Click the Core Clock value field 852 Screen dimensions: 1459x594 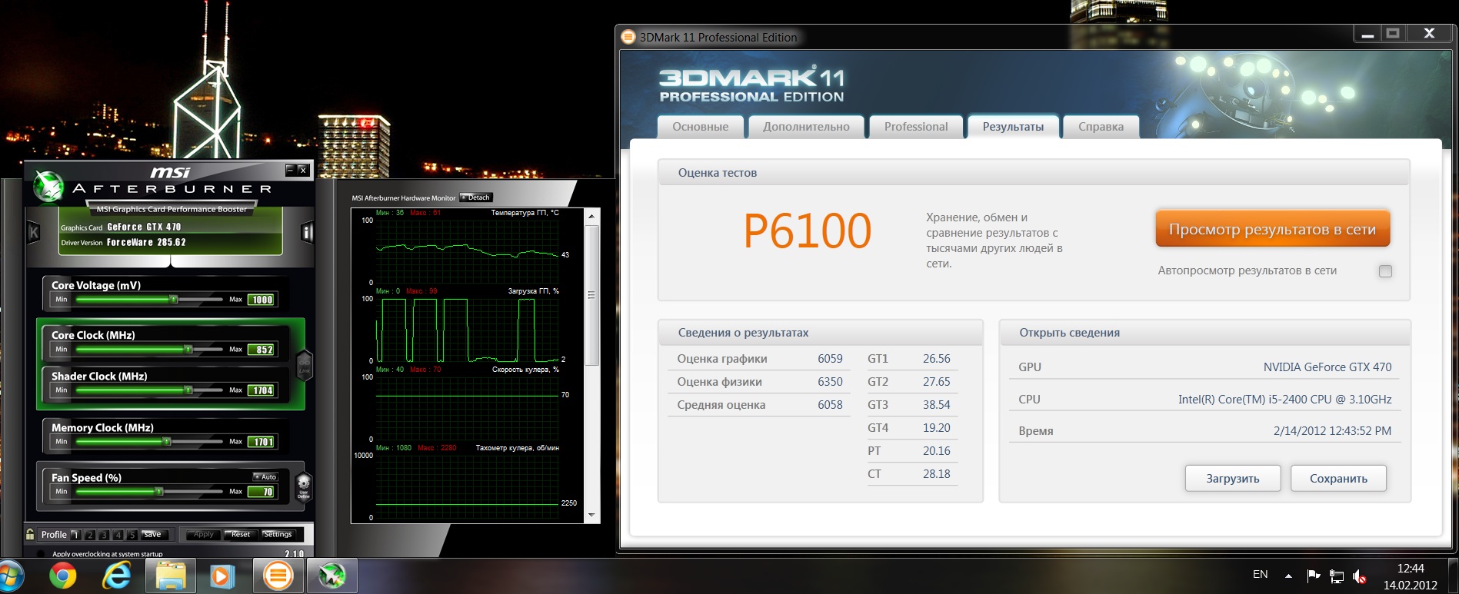click(261, 350)
